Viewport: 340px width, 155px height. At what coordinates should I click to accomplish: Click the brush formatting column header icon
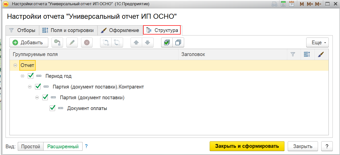[x=322, y=54]
